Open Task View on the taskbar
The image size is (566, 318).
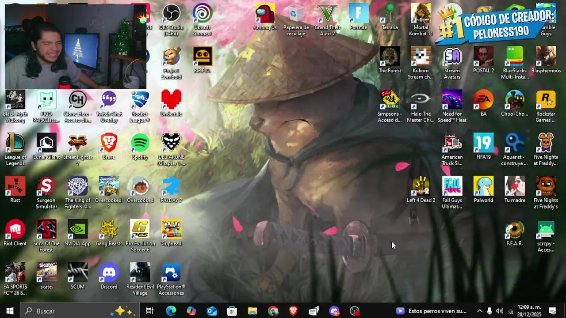coord(150,311)
